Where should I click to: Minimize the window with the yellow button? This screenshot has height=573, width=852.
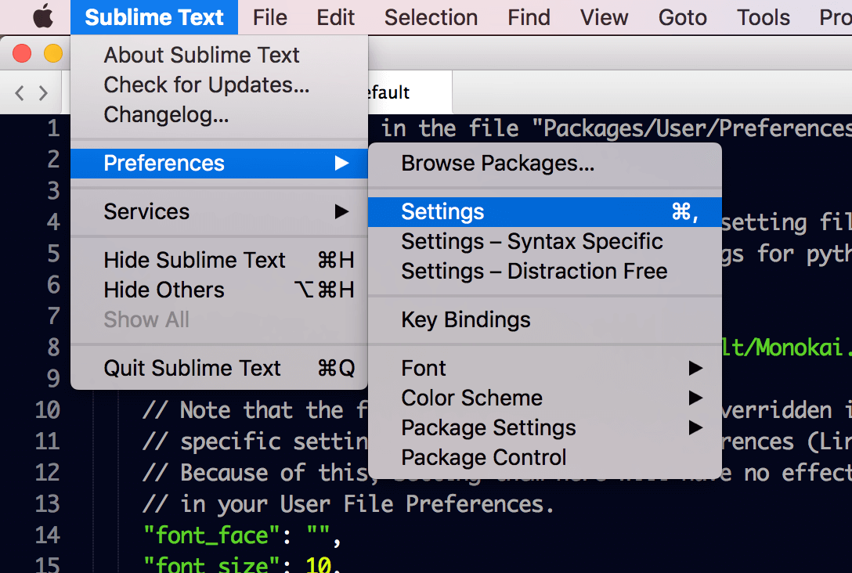pyautogui.click(x=53, y=53)
